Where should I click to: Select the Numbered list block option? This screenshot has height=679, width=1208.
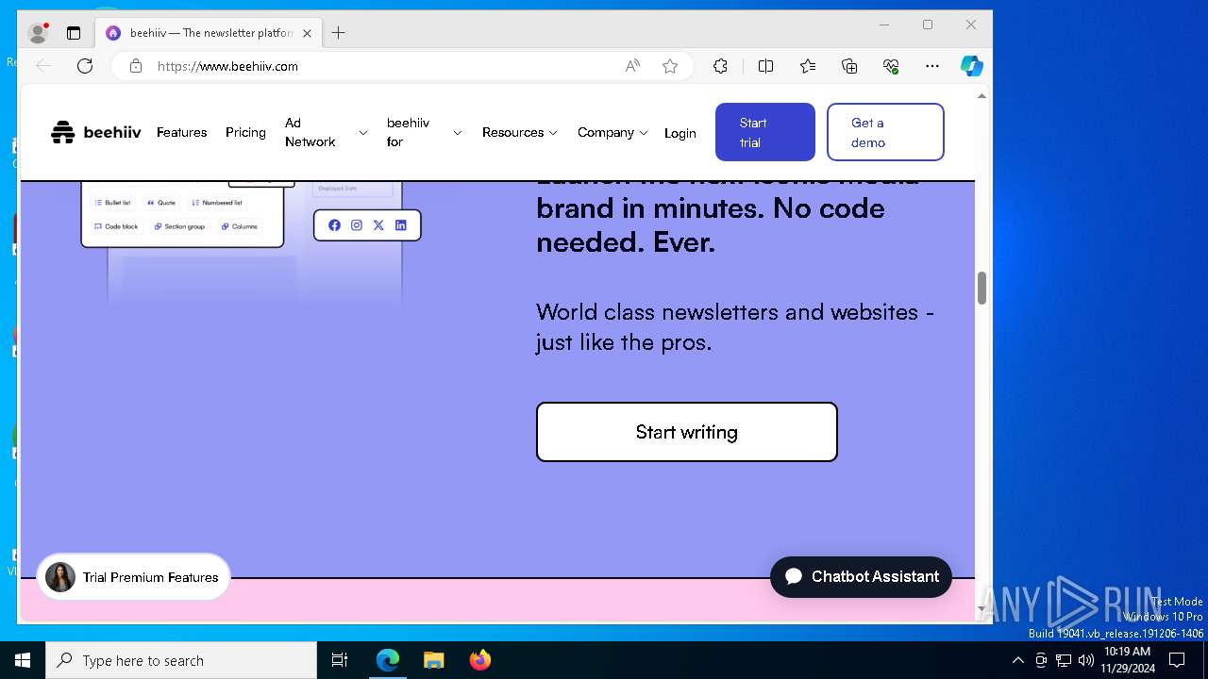pyautogui.click(x=217, y=203)
